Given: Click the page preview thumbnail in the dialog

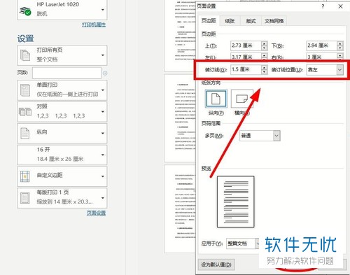Looking at the screenshot, I should pyautogui.click(x=236, y=202).
